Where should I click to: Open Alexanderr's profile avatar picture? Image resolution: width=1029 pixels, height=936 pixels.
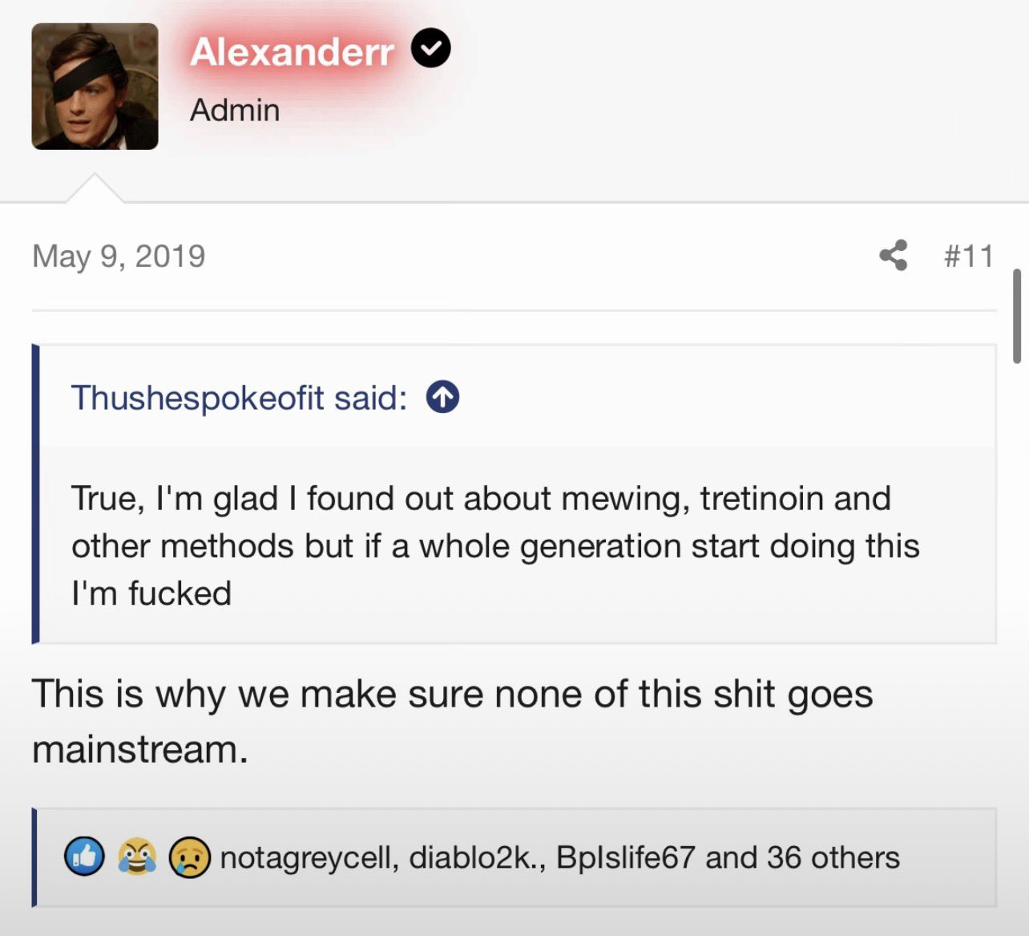click(x=95, y=87)
